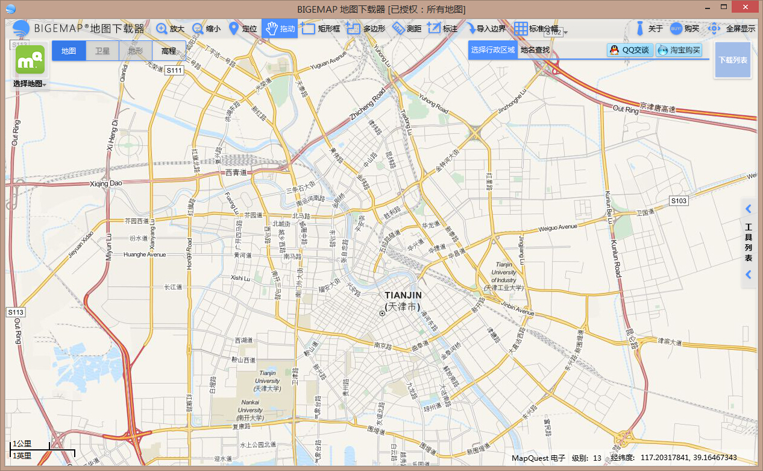Click the S103 road shield
Screen dimensions: 763x471
(x=679, y=200)
